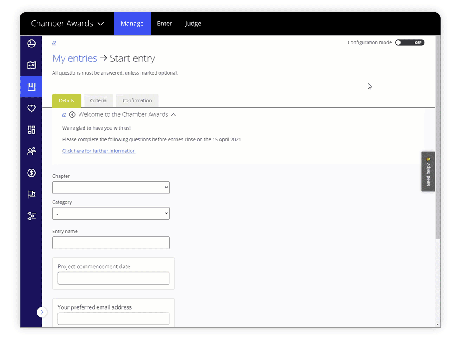The height and width of the screenshot is (343, 461).
Task: Click the Entry name input field
Action: pos(110,242)
